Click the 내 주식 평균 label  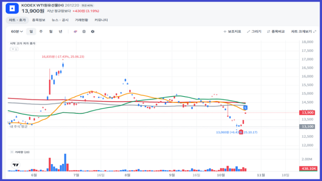click(19, 126)
